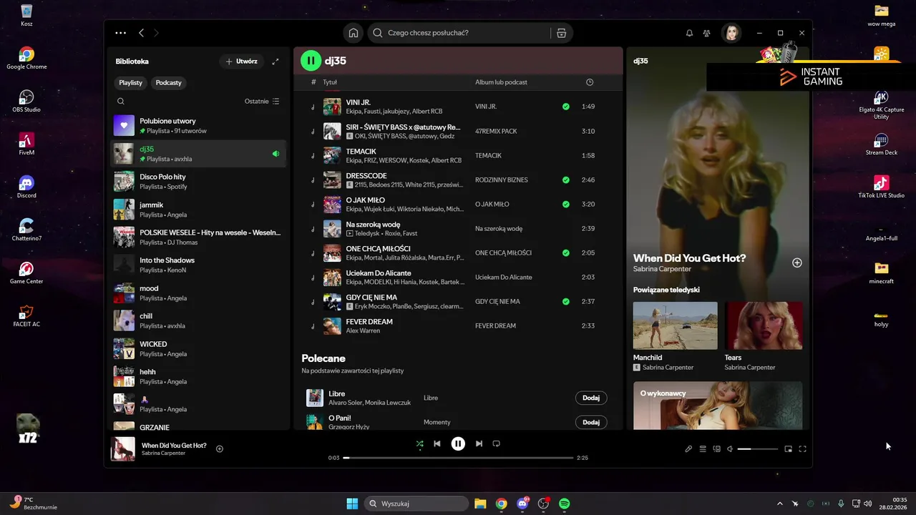Open the miniplayer

pyautogui.click(x=788, y=449)
